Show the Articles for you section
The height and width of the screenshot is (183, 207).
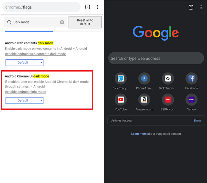(x=197, y=121)
